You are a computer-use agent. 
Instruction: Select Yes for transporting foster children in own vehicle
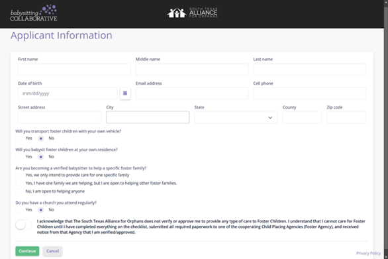18,138
